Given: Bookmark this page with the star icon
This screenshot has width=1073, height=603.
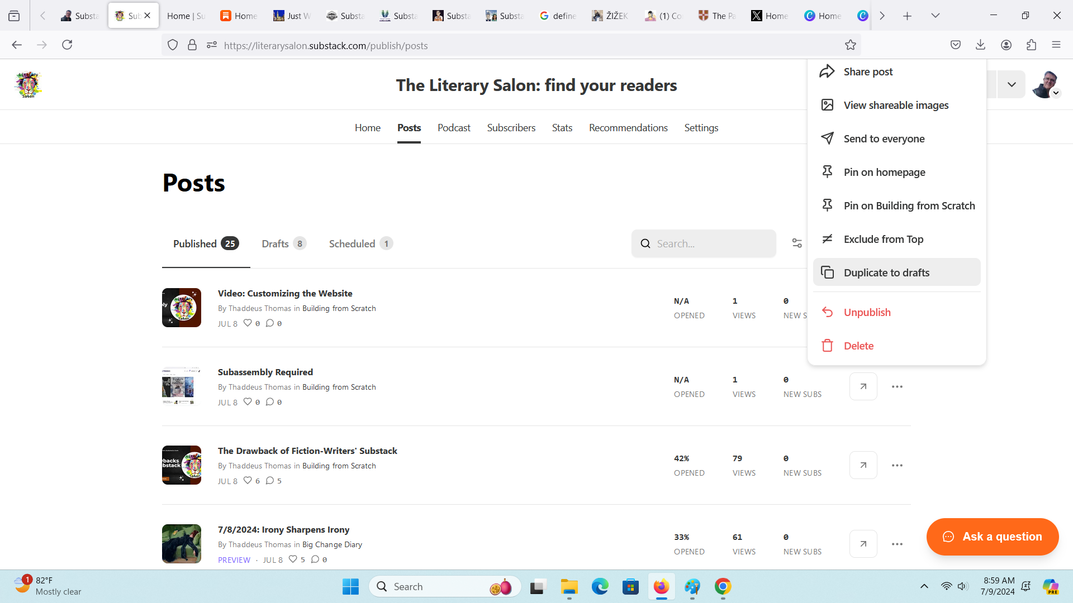Looking at the screenshot, I should click(850, 45).
